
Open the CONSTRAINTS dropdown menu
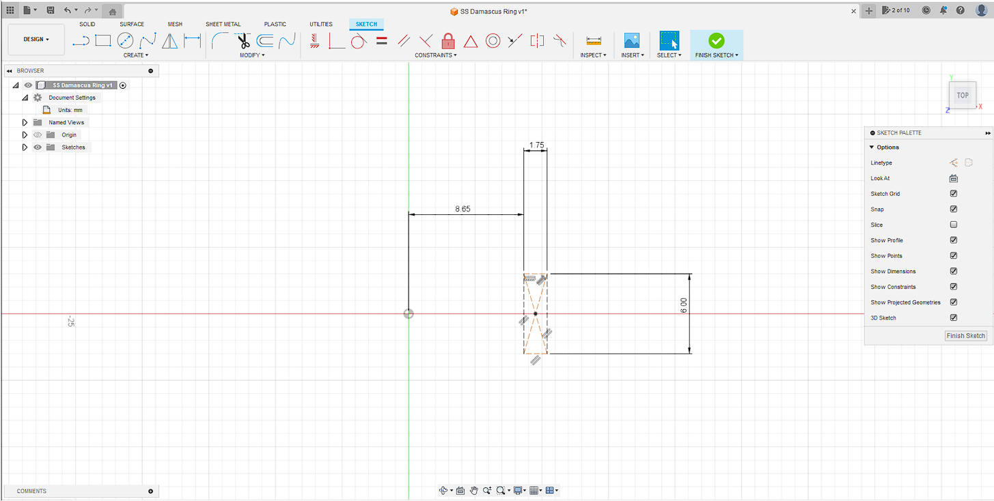(x=436, y=55)
